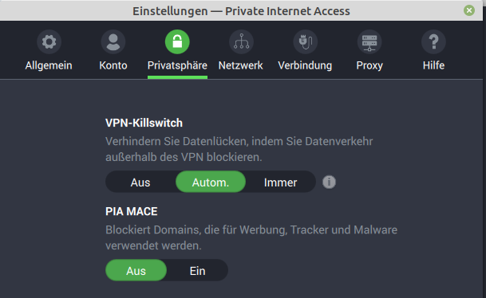Select the green Privatsphäre lock icon
The image size is (486, 298).
pos(177,41)
